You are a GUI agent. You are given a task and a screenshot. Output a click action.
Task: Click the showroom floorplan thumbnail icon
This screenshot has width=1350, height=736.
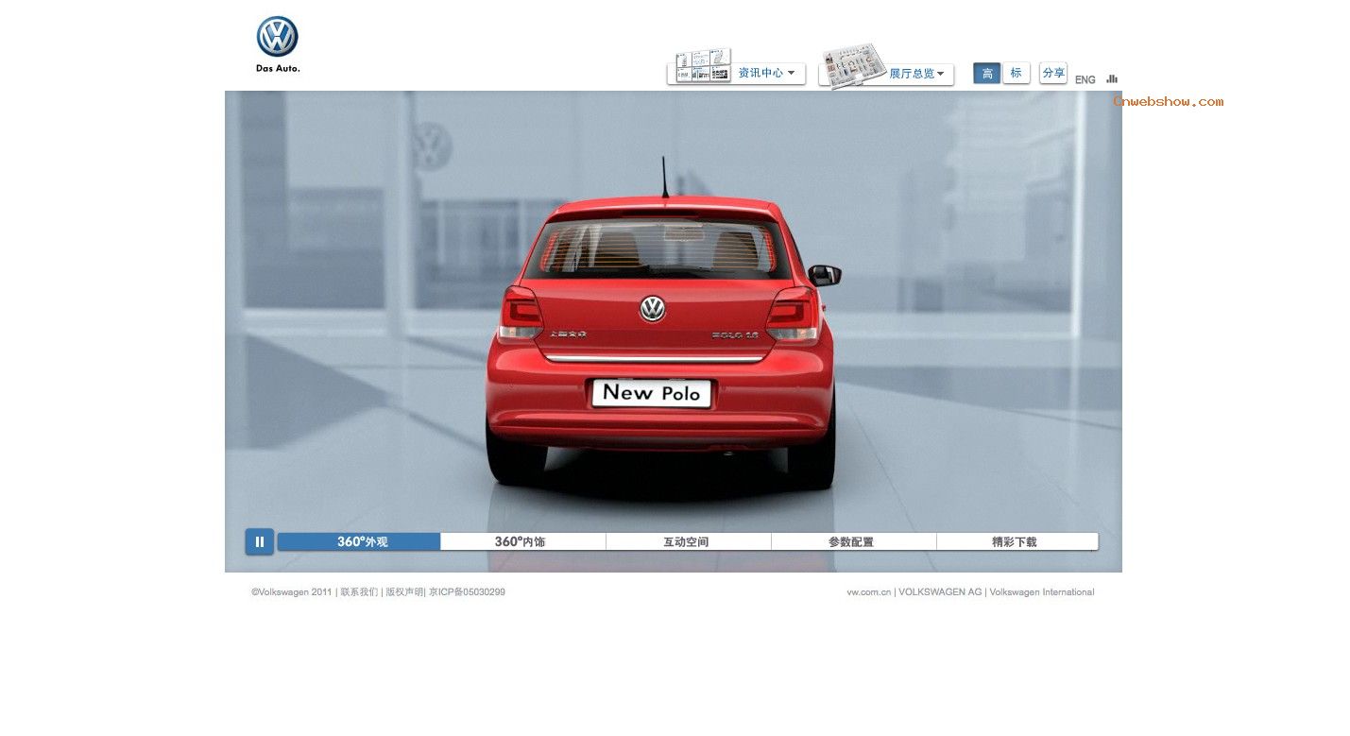(854, 66)
